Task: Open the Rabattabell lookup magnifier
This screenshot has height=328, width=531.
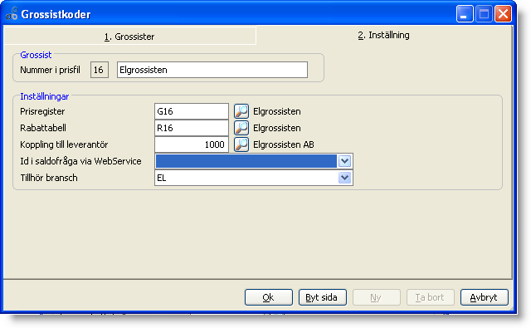Action: (x=241, y=128)
